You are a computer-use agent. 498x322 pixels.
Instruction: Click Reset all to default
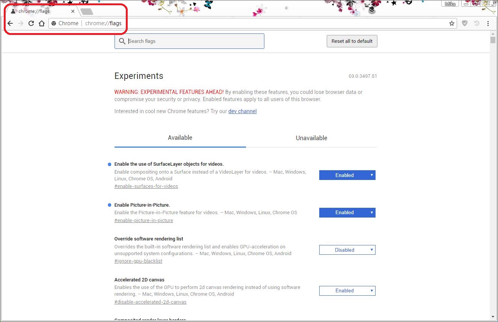click(x=352, y=41)
